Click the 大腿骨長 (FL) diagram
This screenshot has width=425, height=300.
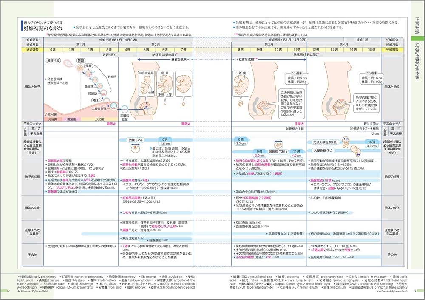coord(356,152)
